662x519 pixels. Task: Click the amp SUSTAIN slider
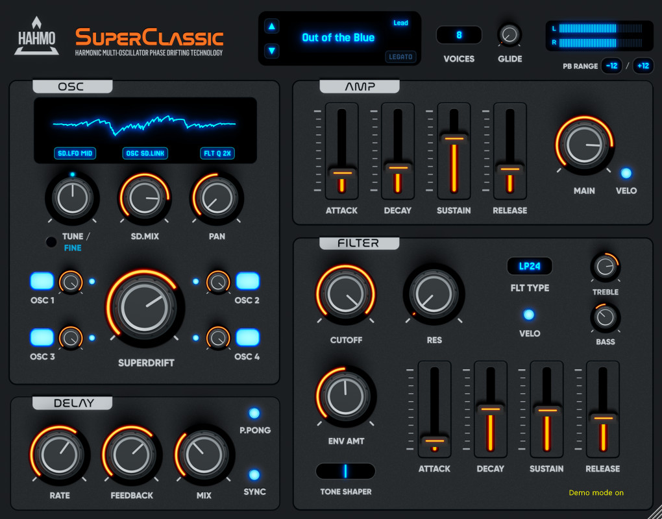click(454, 151)
